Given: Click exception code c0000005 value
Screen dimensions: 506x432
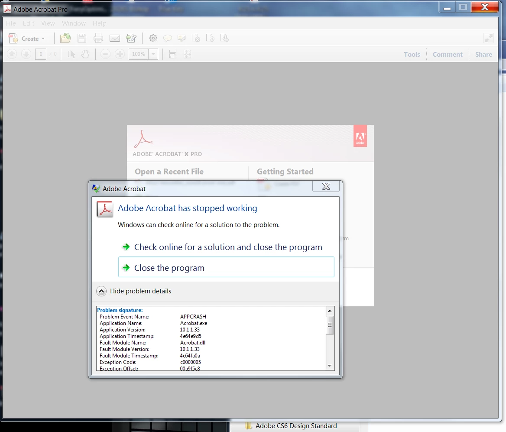Looking at the screenshot, I should [x=190, y=362].
